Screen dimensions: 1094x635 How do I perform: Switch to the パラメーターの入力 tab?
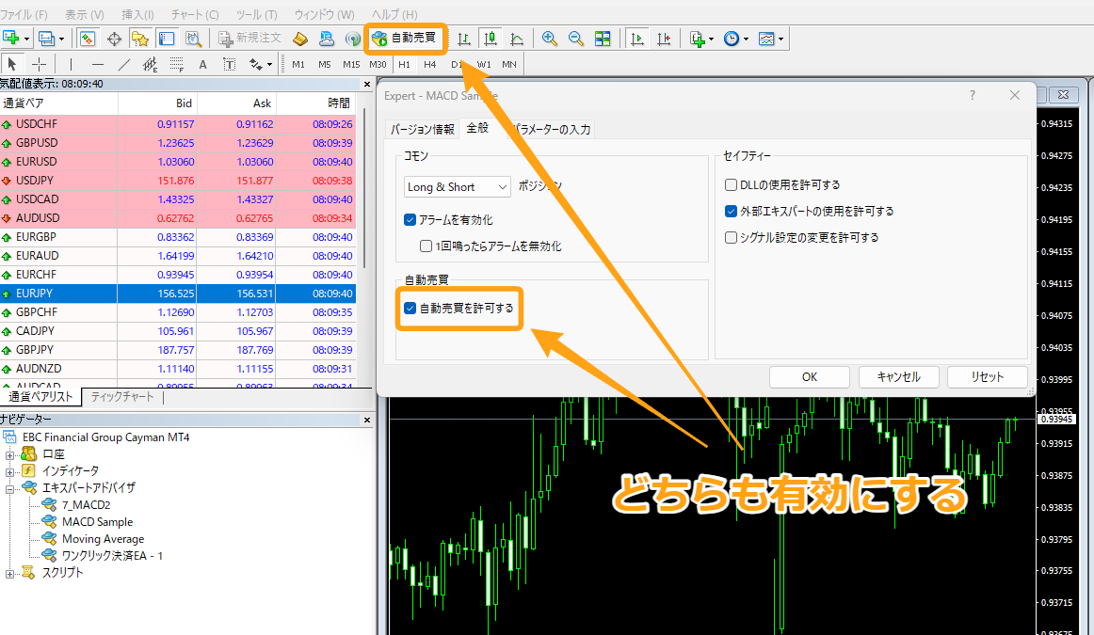[552, 129]
